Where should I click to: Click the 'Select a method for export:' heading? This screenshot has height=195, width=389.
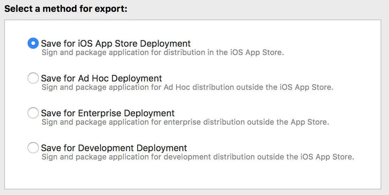pyautogui.click(x=66, y=9)
